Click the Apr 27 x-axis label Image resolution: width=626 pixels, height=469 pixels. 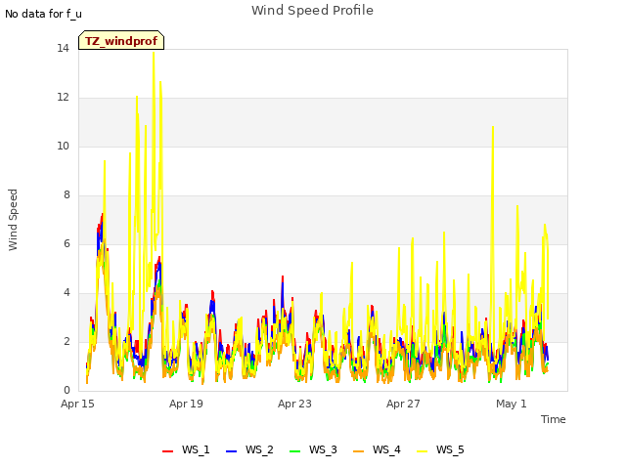(x=403, y=404)
